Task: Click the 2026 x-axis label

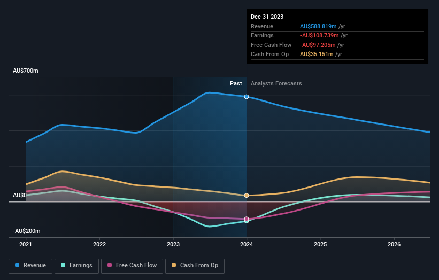Action: [x=394, y=245]
